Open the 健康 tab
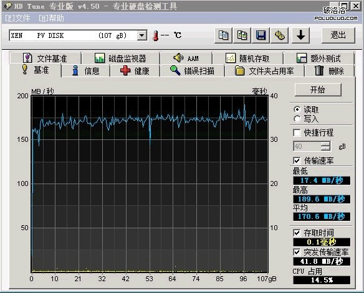This screenshot has width=364, height=293. point(135,71)
